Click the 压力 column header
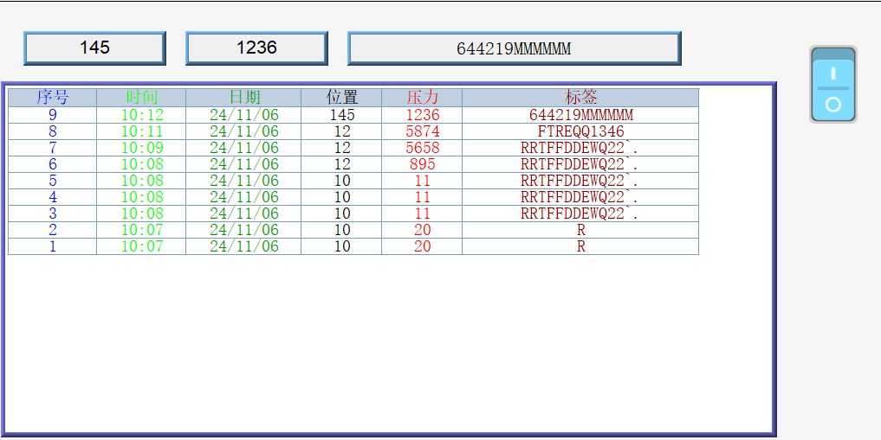The height and width of the screenshot is (440, 881). [x=422, y=98]
